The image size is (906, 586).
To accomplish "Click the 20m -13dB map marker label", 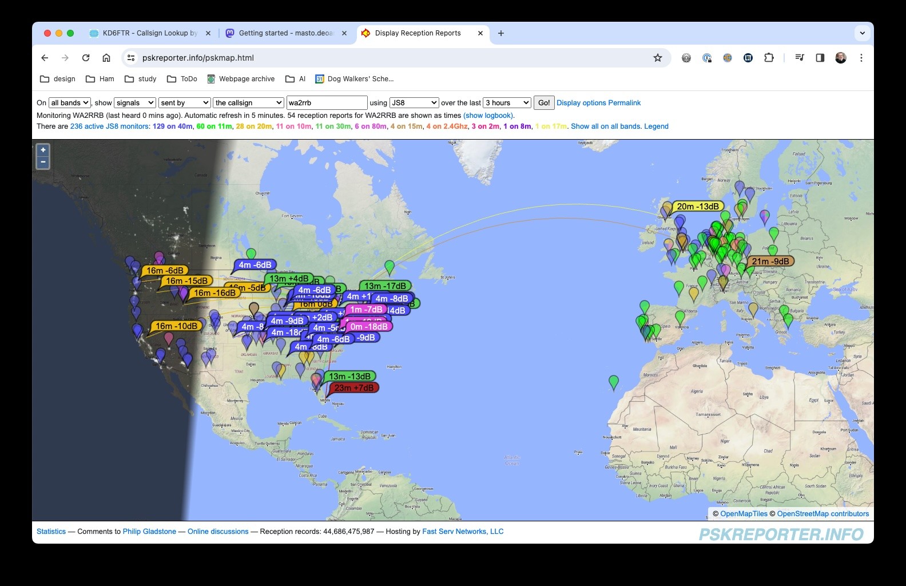I will (697, 207).
